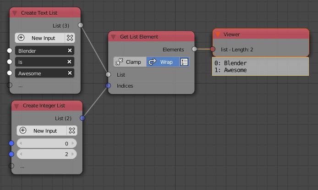This screenshot has height=190, width=318.
Task: Decrease the integer value 0 with left arrow
Action: click(x=21, y=144)
